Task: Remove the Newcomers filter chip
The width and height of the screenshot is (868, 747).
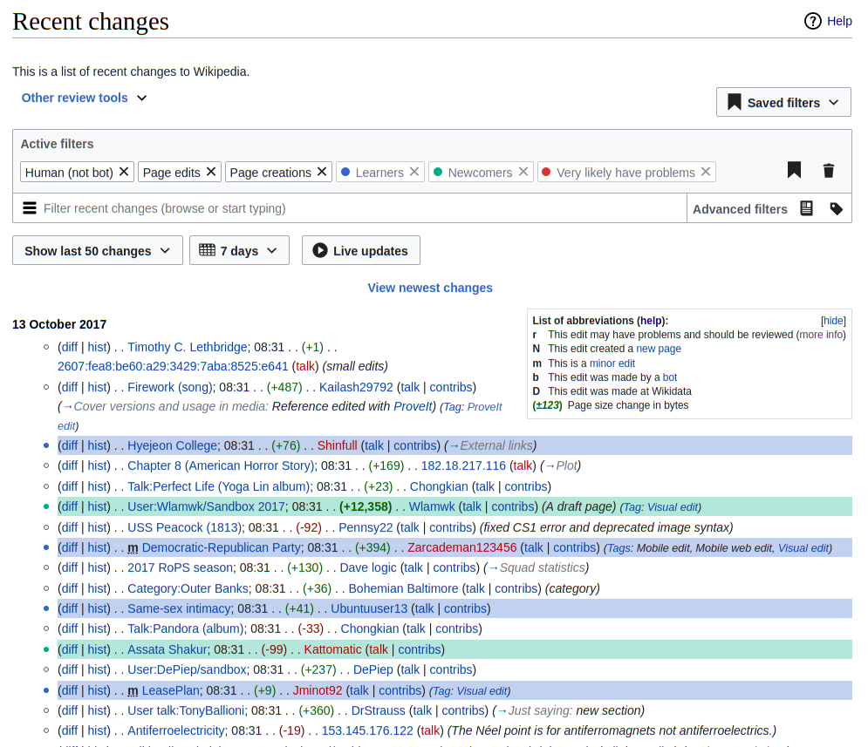Action: pyautogui.click(x=523, y=172)
